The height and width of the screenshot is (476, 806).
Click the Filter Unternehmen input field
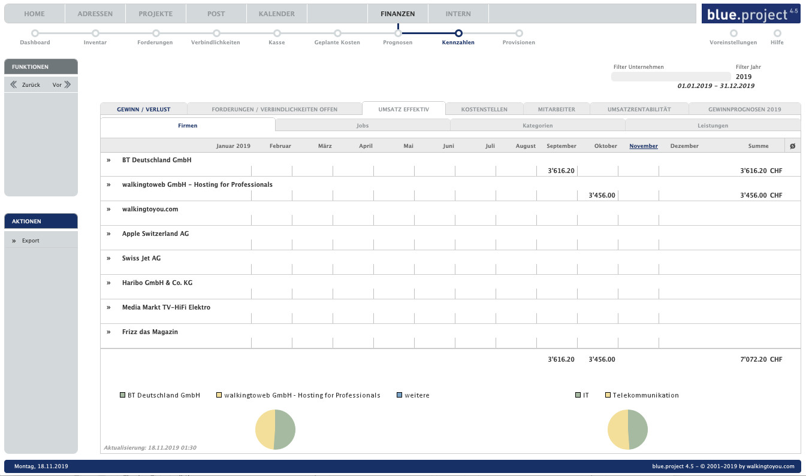point(671,77)
